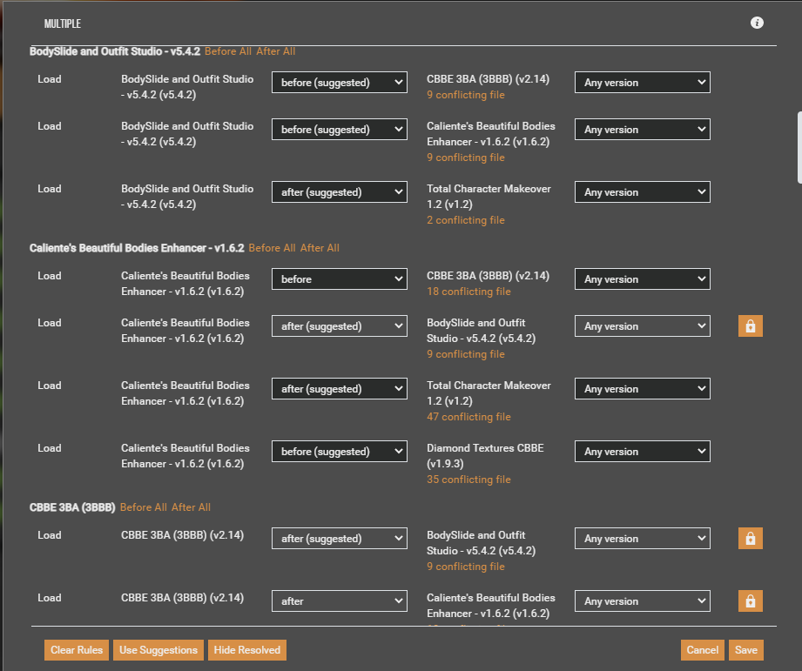802x671 pixels.
Task: Click the 'MULTIPLE' dialog title text
Action: 63,23
